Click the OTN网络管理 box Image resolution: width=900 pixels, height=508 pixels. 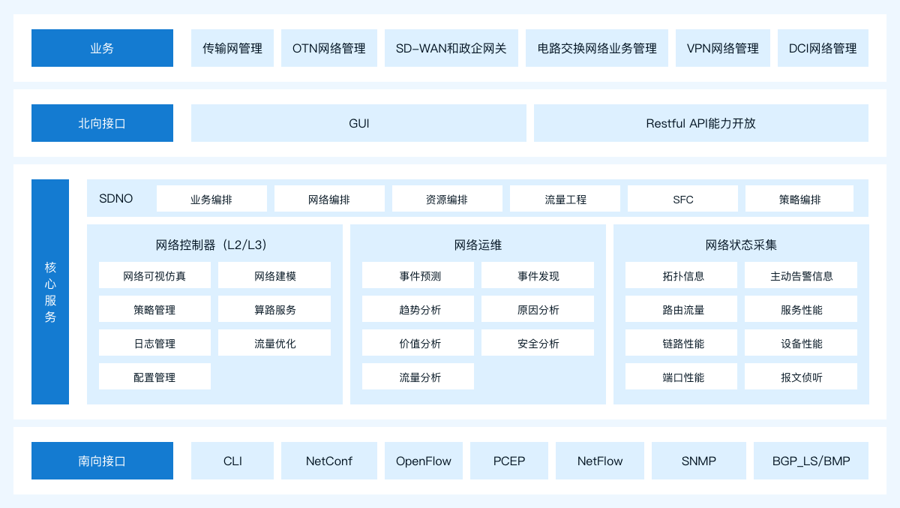[x=329, y=48]
